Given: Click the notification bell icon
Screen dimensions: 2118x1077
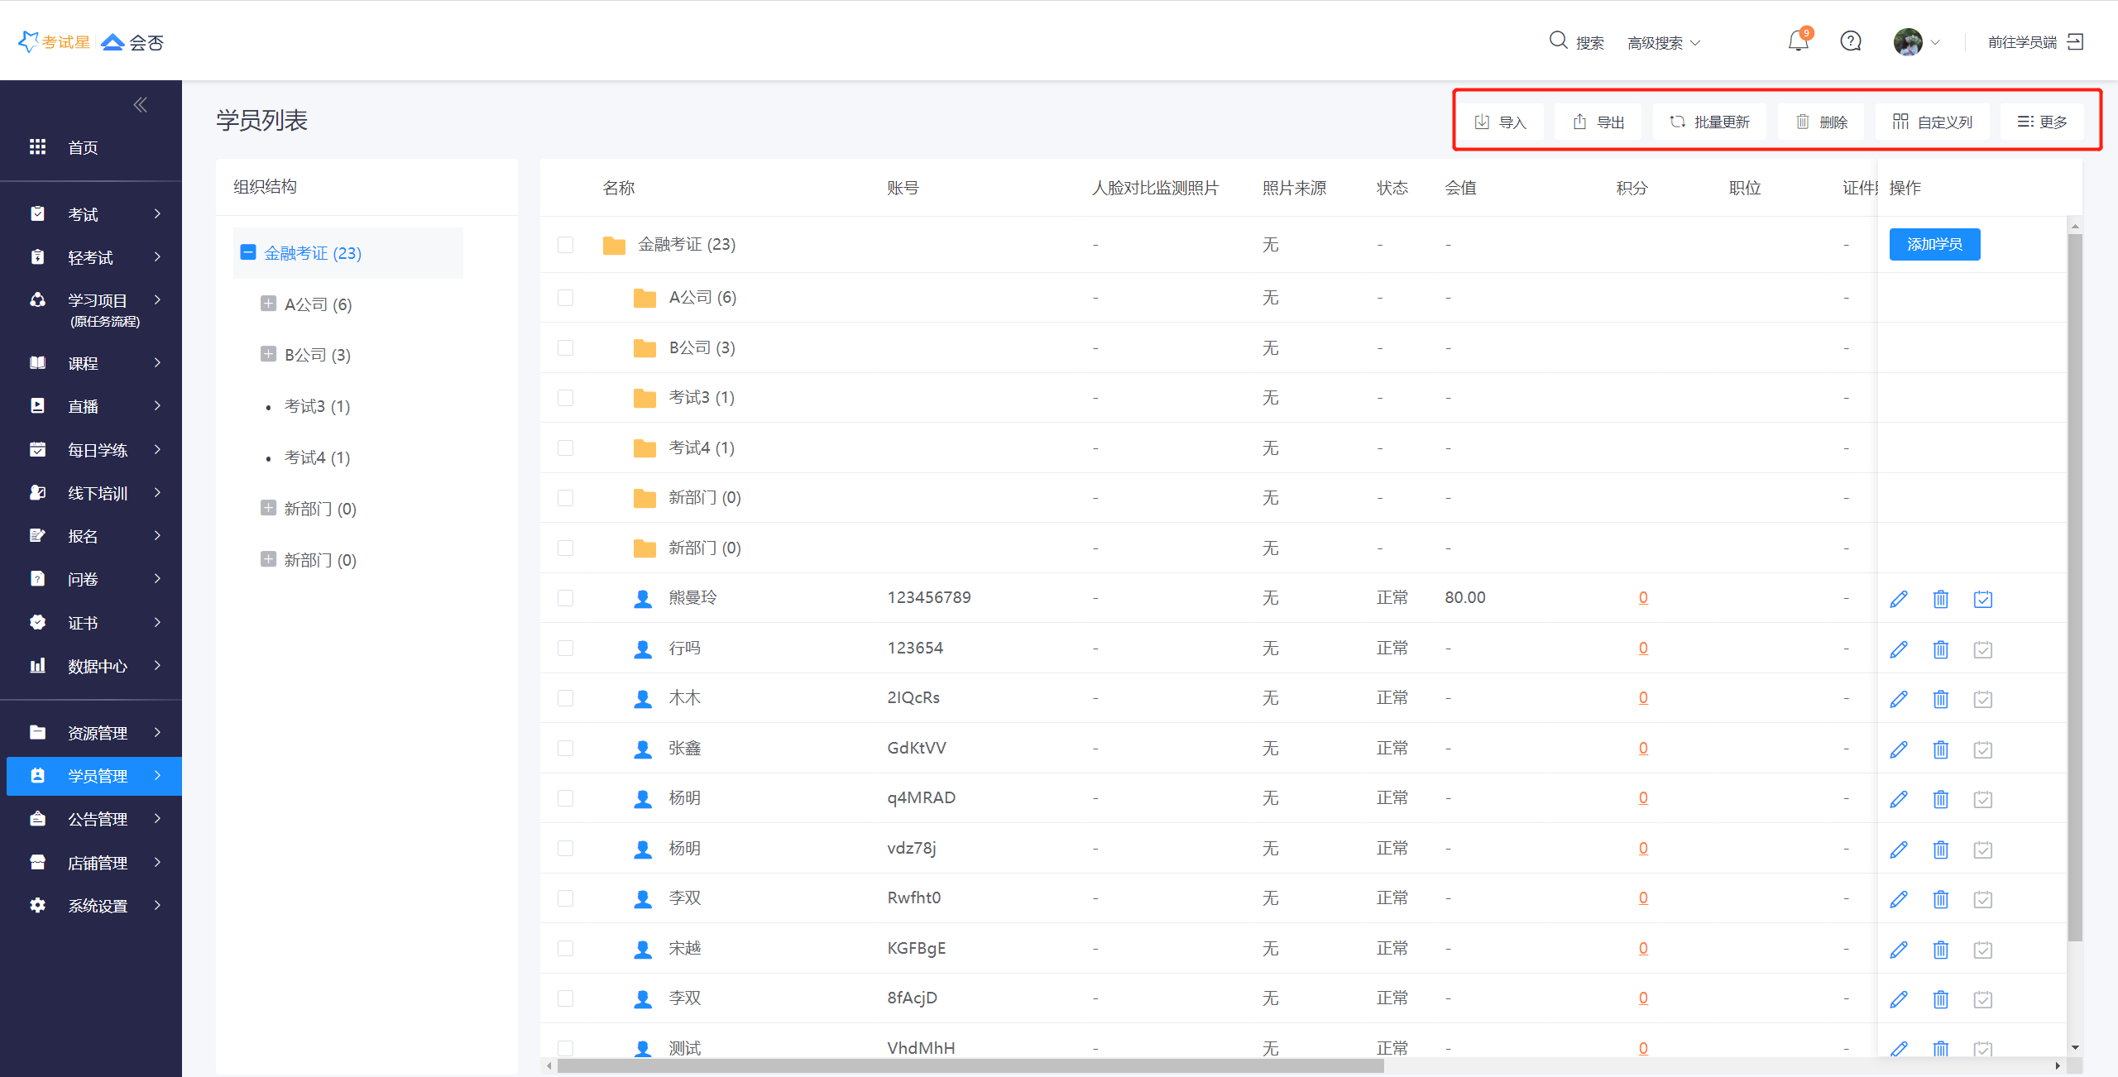Looking at the screenshot, I should (x=1797, y=41).
